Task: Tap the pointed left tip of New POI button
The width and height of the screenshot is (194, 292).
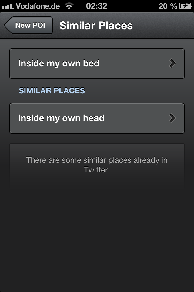Action: 7,25
